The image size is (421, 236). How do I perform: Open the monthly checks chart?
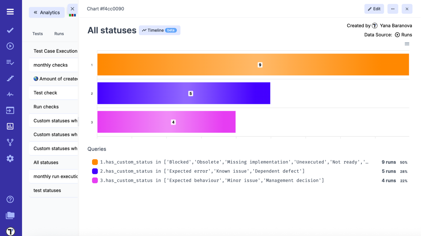[x=50, y=65]
